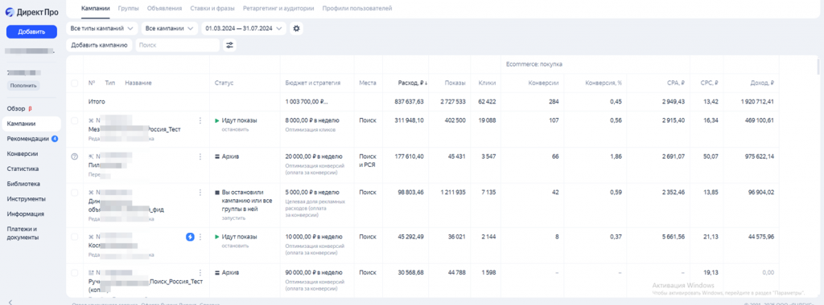Screen dimensions: 824x305
Task: Sort by the Расход, ₽ column header
Action: (x=413, y=83)
